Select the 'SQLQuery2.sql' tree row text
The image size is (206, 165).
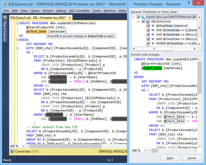tap(161, 21)
